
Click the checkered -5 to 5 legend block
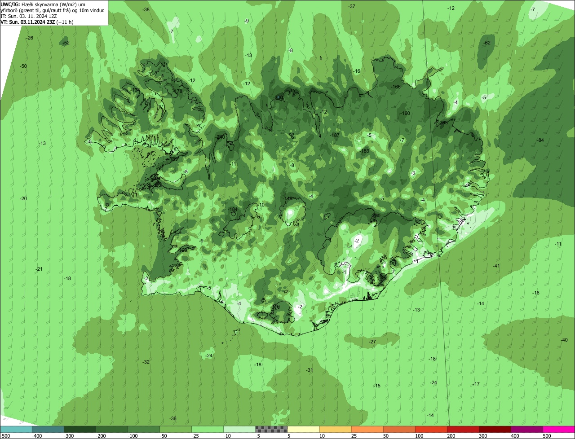tap(271, 429)
